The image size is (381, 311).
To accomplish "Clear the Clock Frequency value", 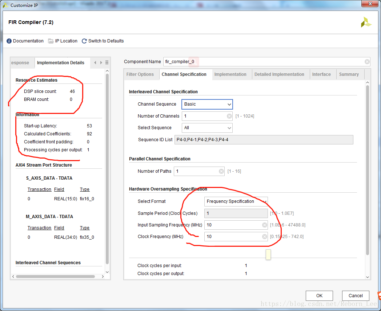I will pyautogui.click(x=265, y=237).
